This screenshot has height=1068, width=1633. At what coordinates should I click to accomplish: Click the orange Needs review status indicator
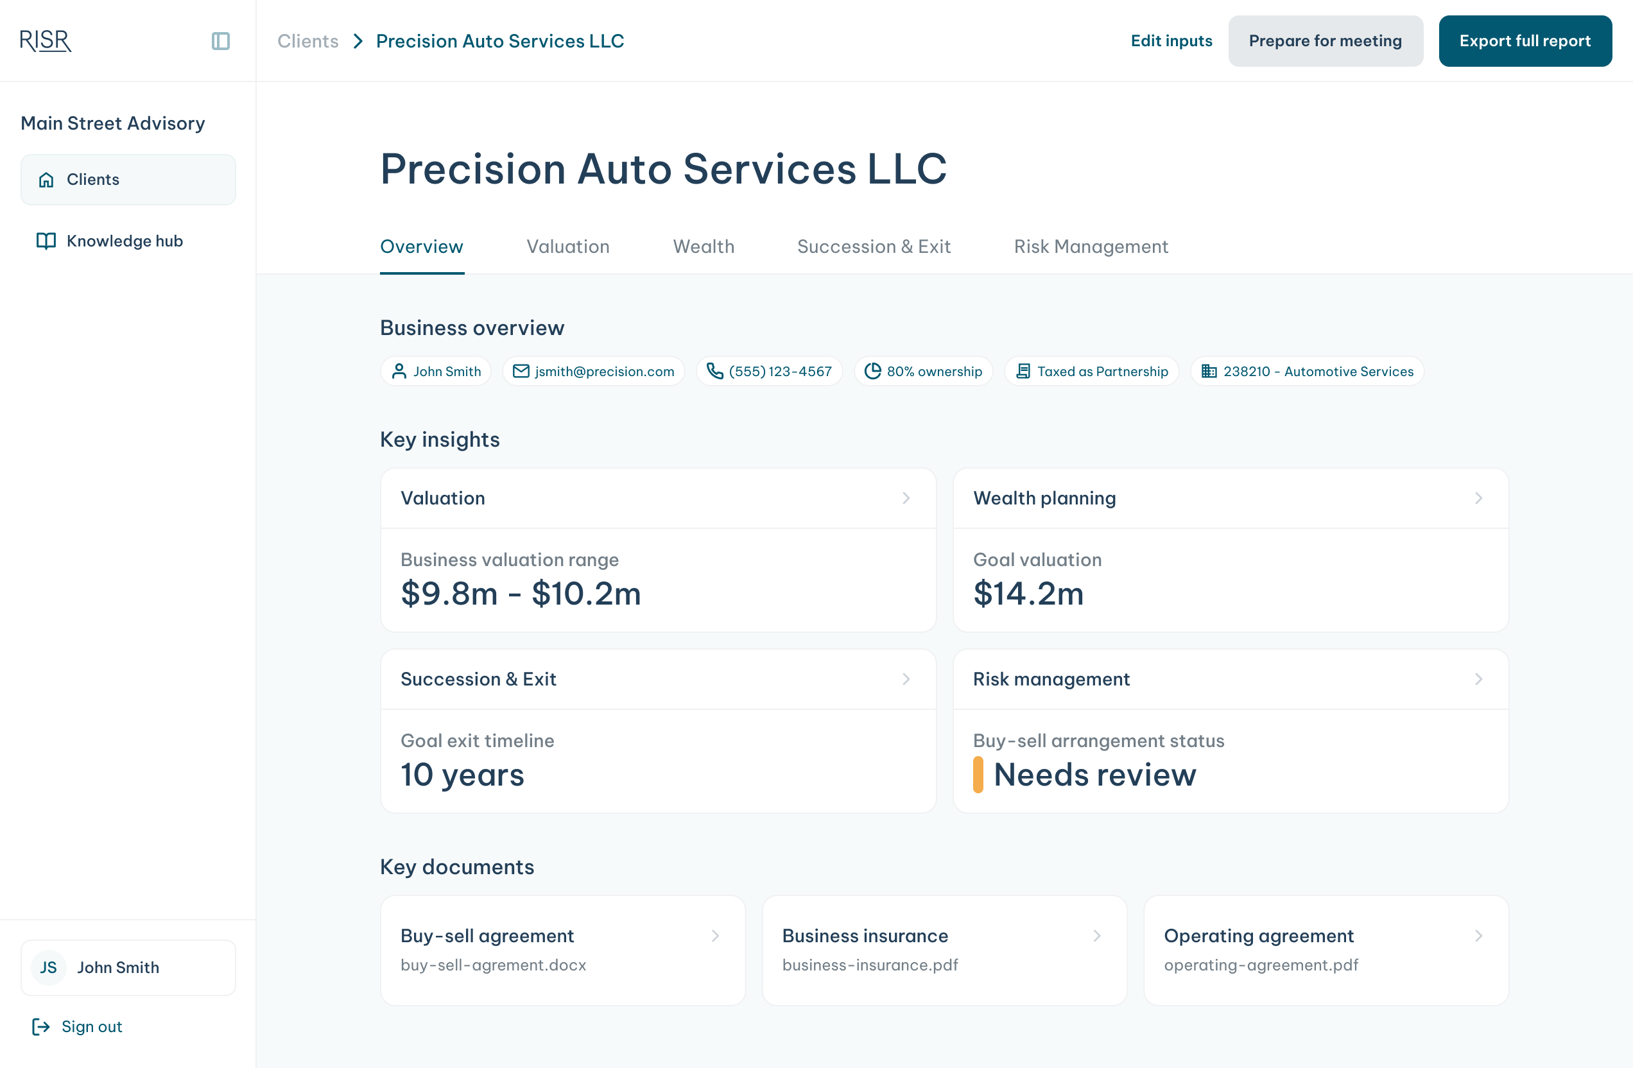click(978, 775)
